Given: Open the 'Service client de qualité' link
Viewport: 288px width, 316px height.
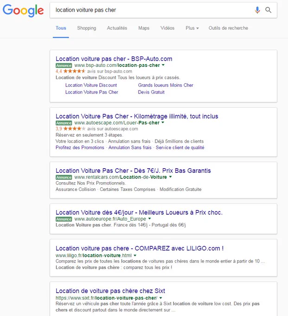Looking at the screenshot, I should pos(180,147).
